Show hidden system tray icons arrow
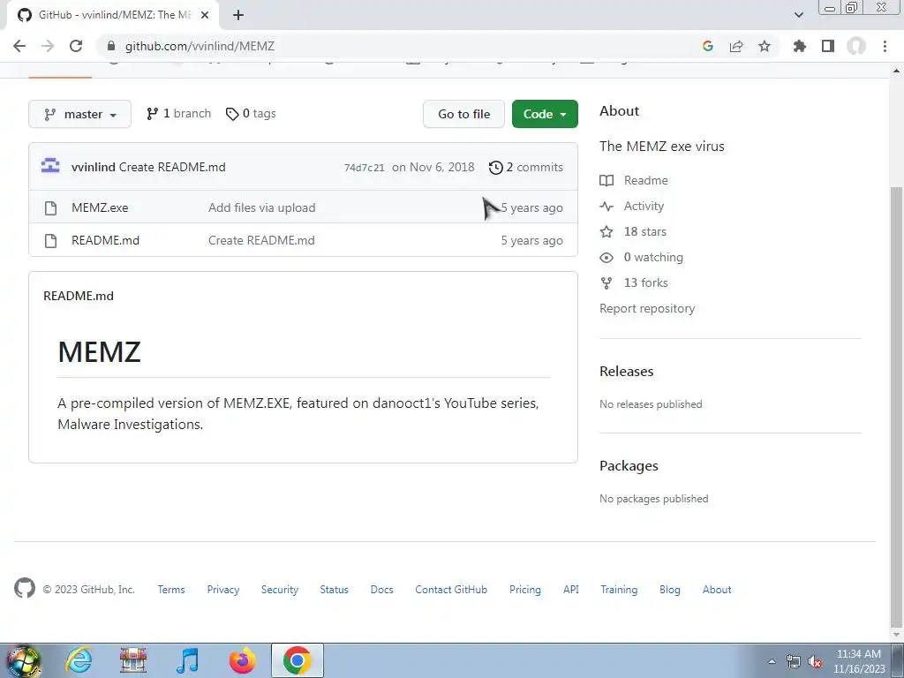 pyautogui.click(x=772, y=661)
